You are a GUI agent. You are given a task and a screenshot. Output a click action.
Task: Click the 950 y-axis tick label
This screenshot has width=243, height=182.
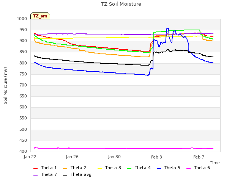[23, 30]
